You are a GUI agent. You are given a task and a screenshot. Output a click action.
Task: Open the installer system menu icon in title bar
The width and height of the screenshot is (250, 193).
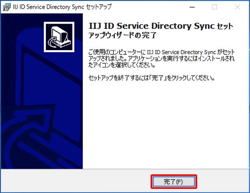point(7,7)
